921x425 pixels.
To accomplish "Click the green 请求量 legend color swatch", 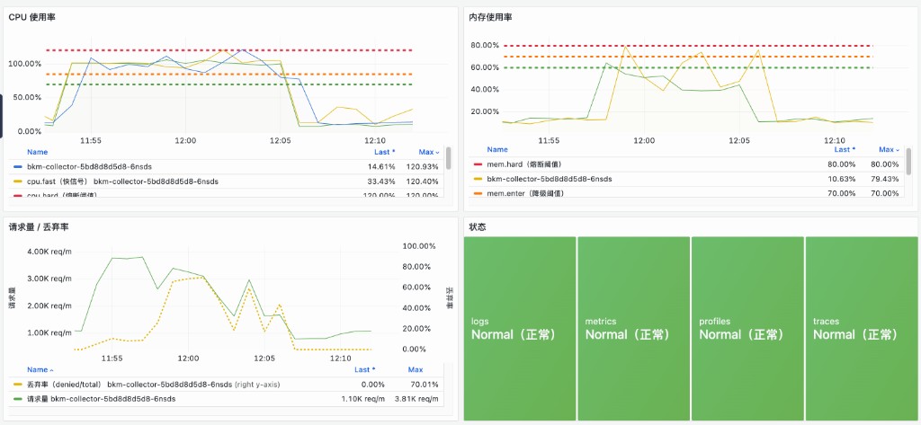I will [18, 399].
